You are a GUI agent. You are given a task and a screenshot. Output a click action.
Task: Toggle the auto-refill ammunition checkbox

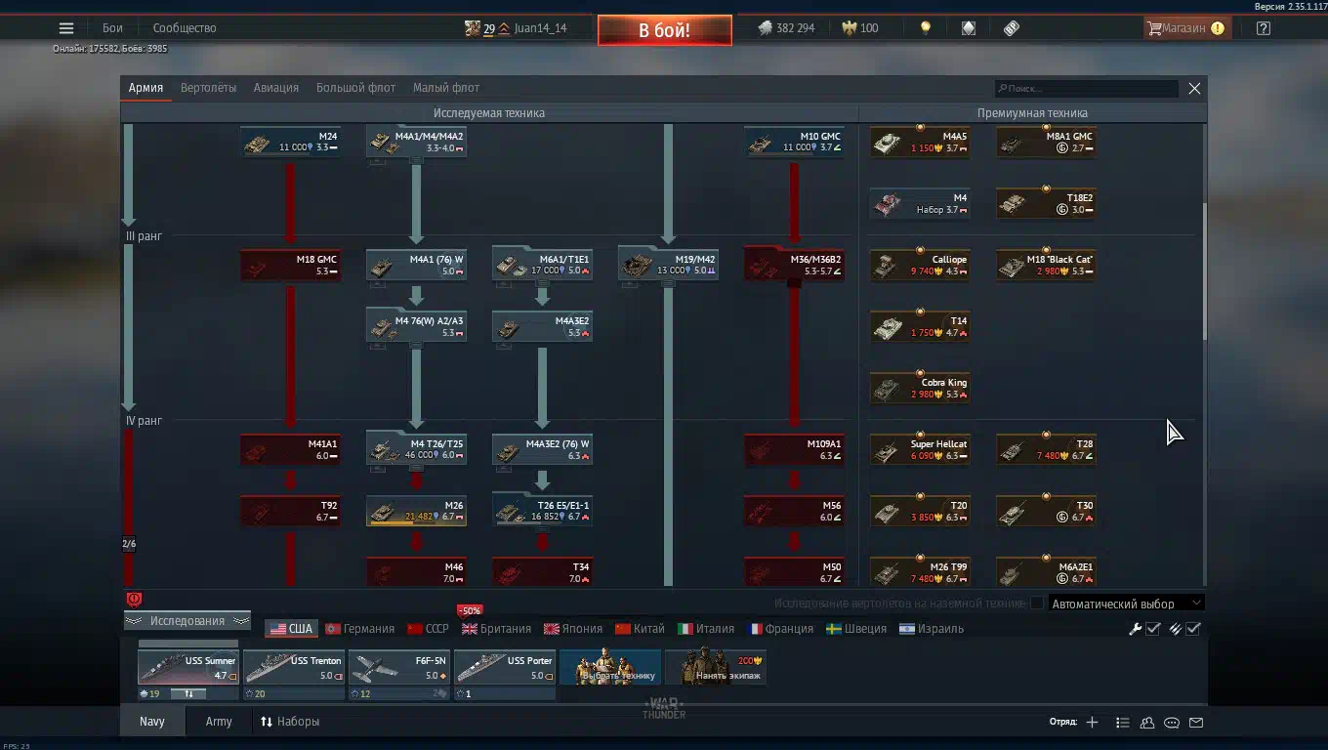(1193, 629)
